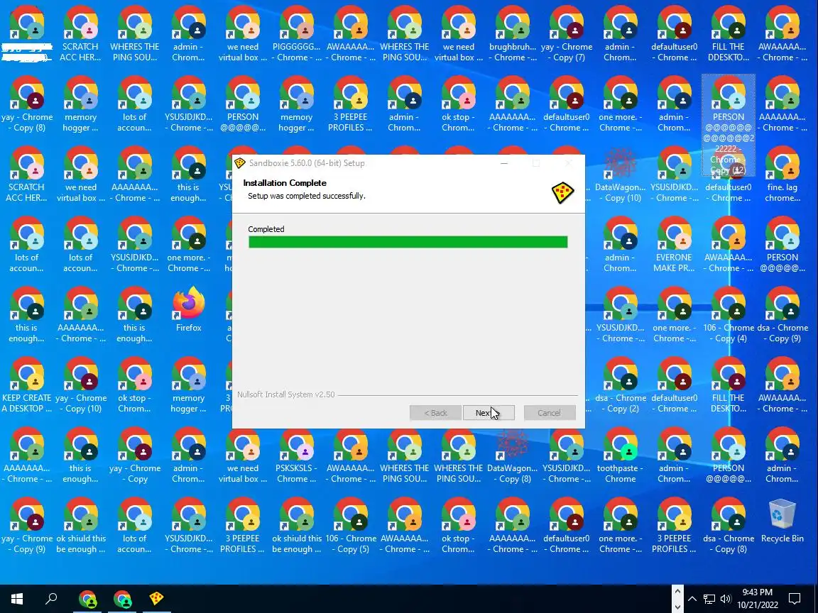The width and height of the screenshot is (818, 613).
Task: Click Next in the Sandboxie Setup dialog
Action: point(489,413)
